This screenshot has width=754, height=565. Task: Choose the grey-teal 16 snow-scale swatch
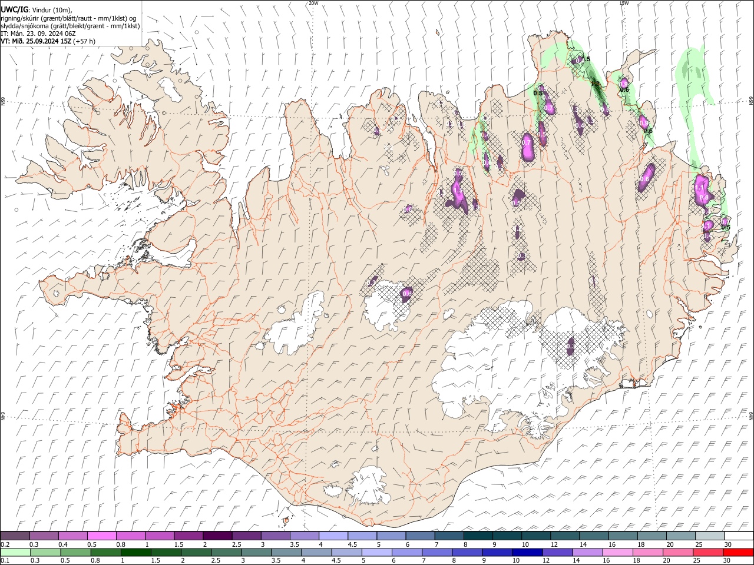pyautogui.click(x=622, y=536)
